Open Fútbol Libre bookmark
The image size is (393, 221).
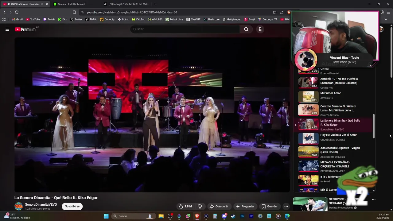pos(174,19)
